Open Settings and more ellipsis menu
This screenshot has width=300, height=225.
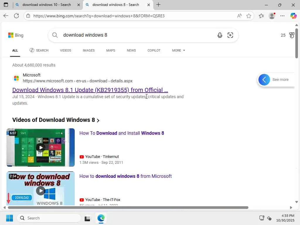282,16
